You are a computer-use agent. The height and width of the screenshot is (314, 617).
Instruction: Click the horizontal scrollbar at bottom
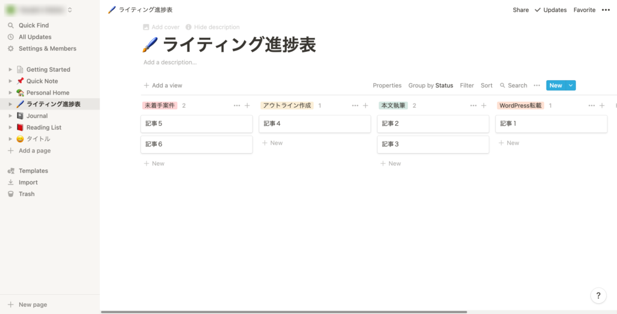[284, 312]
